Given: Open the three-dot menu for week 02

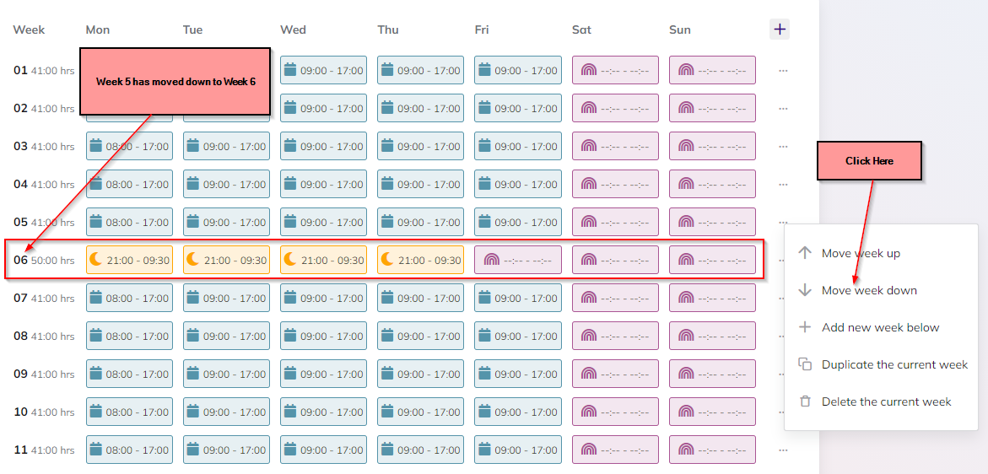Looking at the screenshot, I should (783, 108).
